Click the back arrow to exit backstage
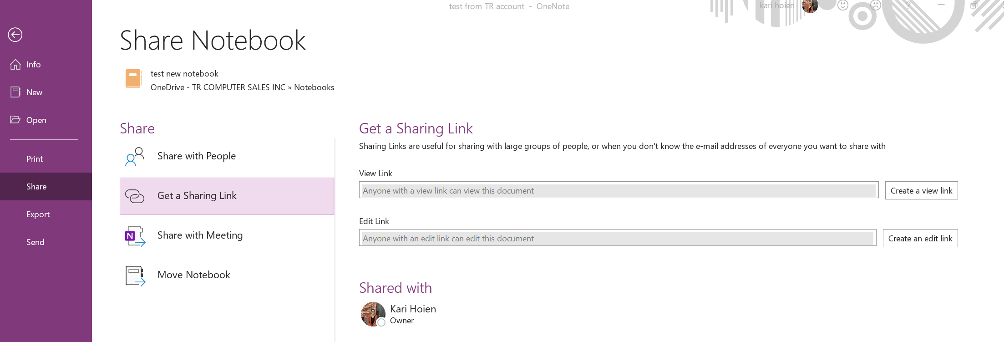 click(15, 35)
